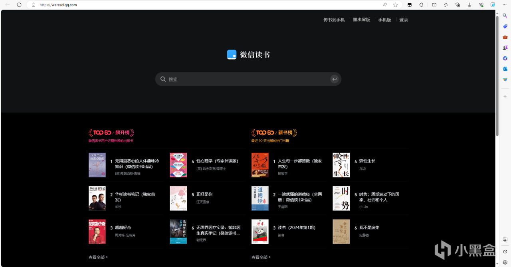Open book title 我不是废柴
This screenshot has width=511, height=267.
(369, 227)
